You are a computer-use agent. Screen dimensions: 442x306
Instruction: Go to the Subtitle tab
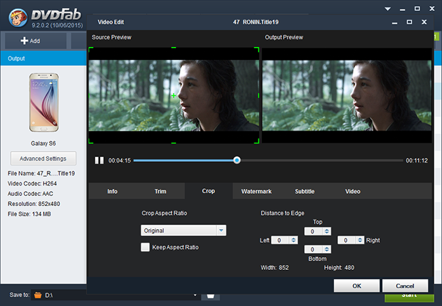(x=305, y=191)
